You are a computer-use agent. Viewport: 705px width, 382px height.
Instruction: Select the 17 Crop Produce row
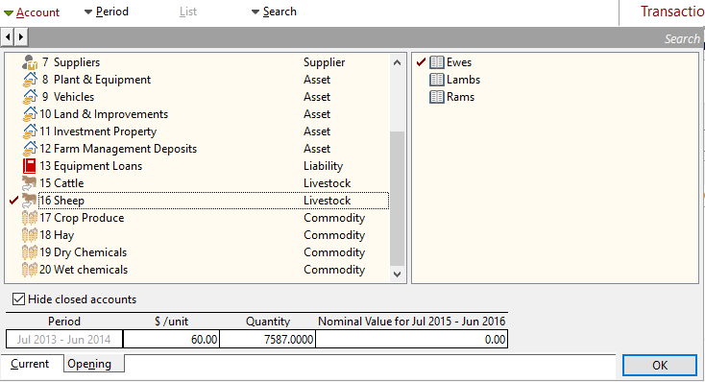click(205, 218)
